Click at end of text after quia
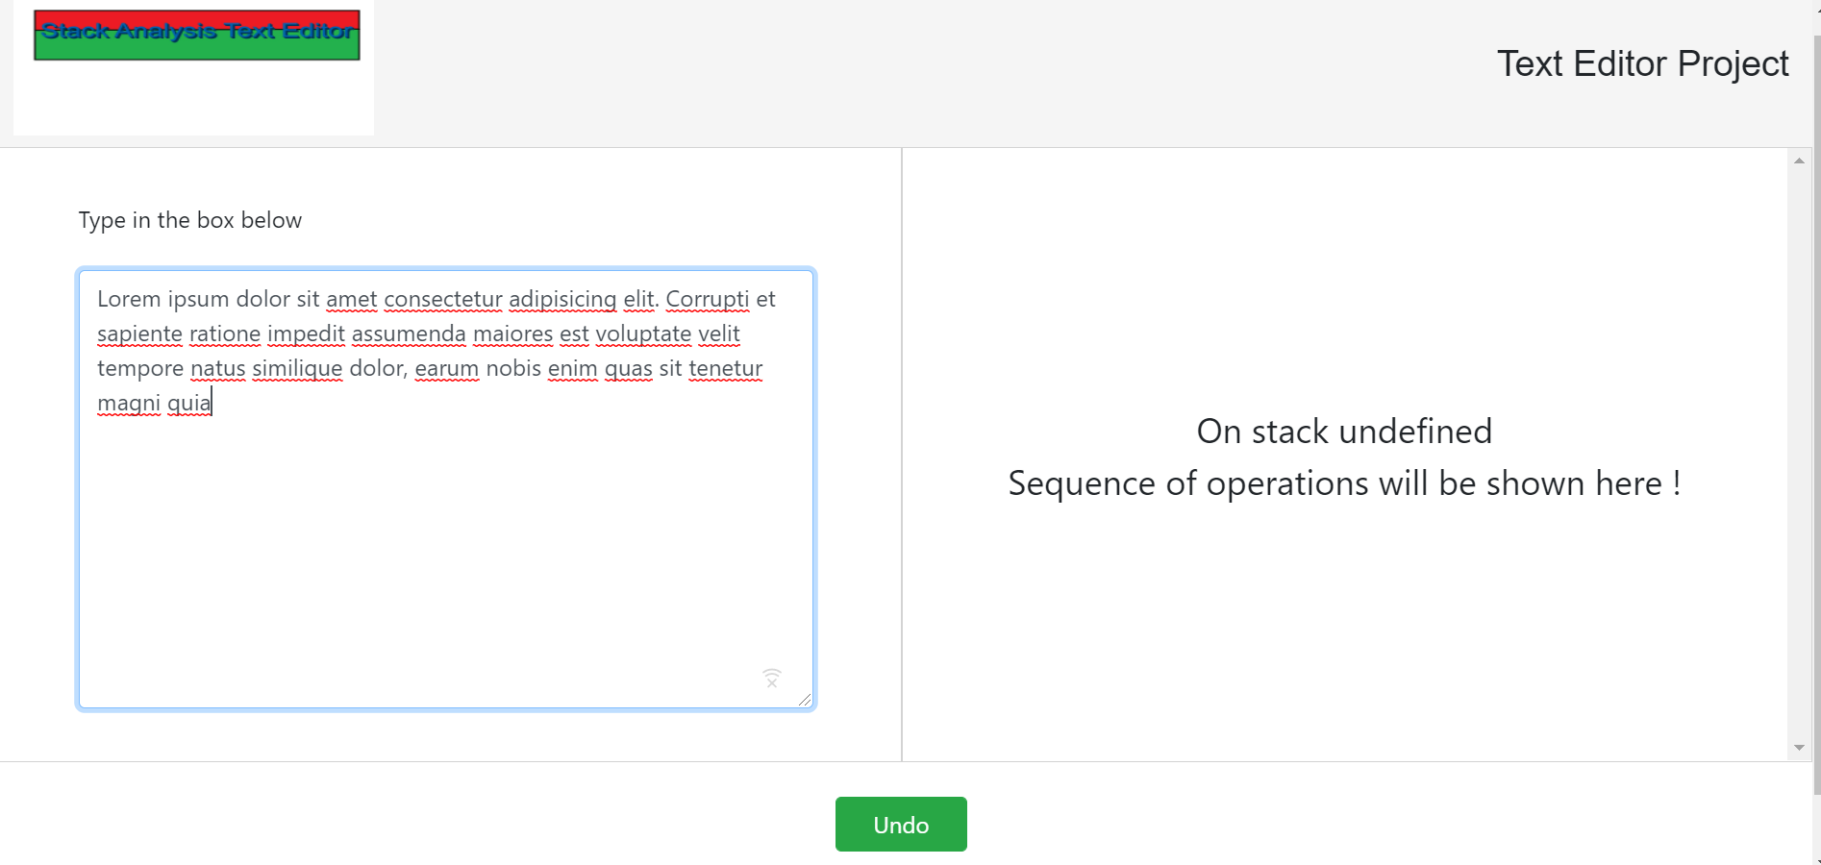Screen dimensions: 1821x865 tap(212, 403)
